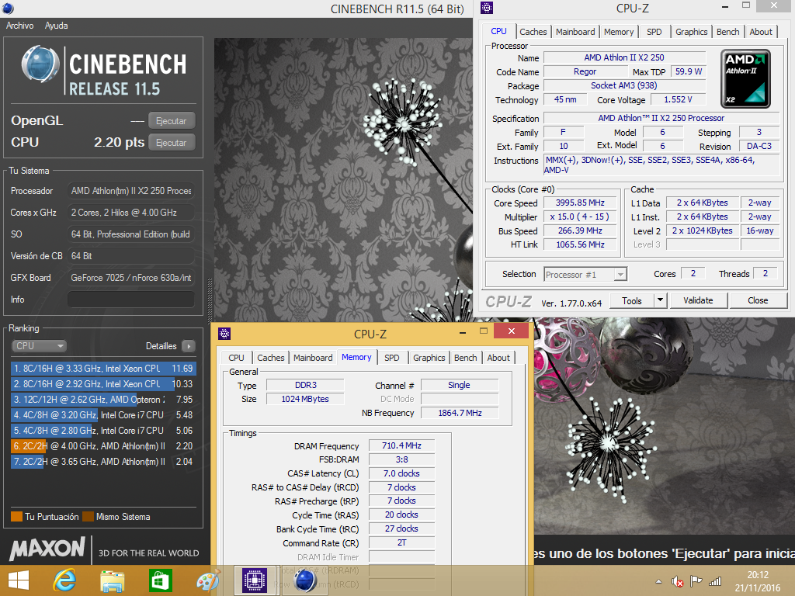The image size is (795, 596).
Task: Click the Cinebench logo sphere
Action: 40,64
